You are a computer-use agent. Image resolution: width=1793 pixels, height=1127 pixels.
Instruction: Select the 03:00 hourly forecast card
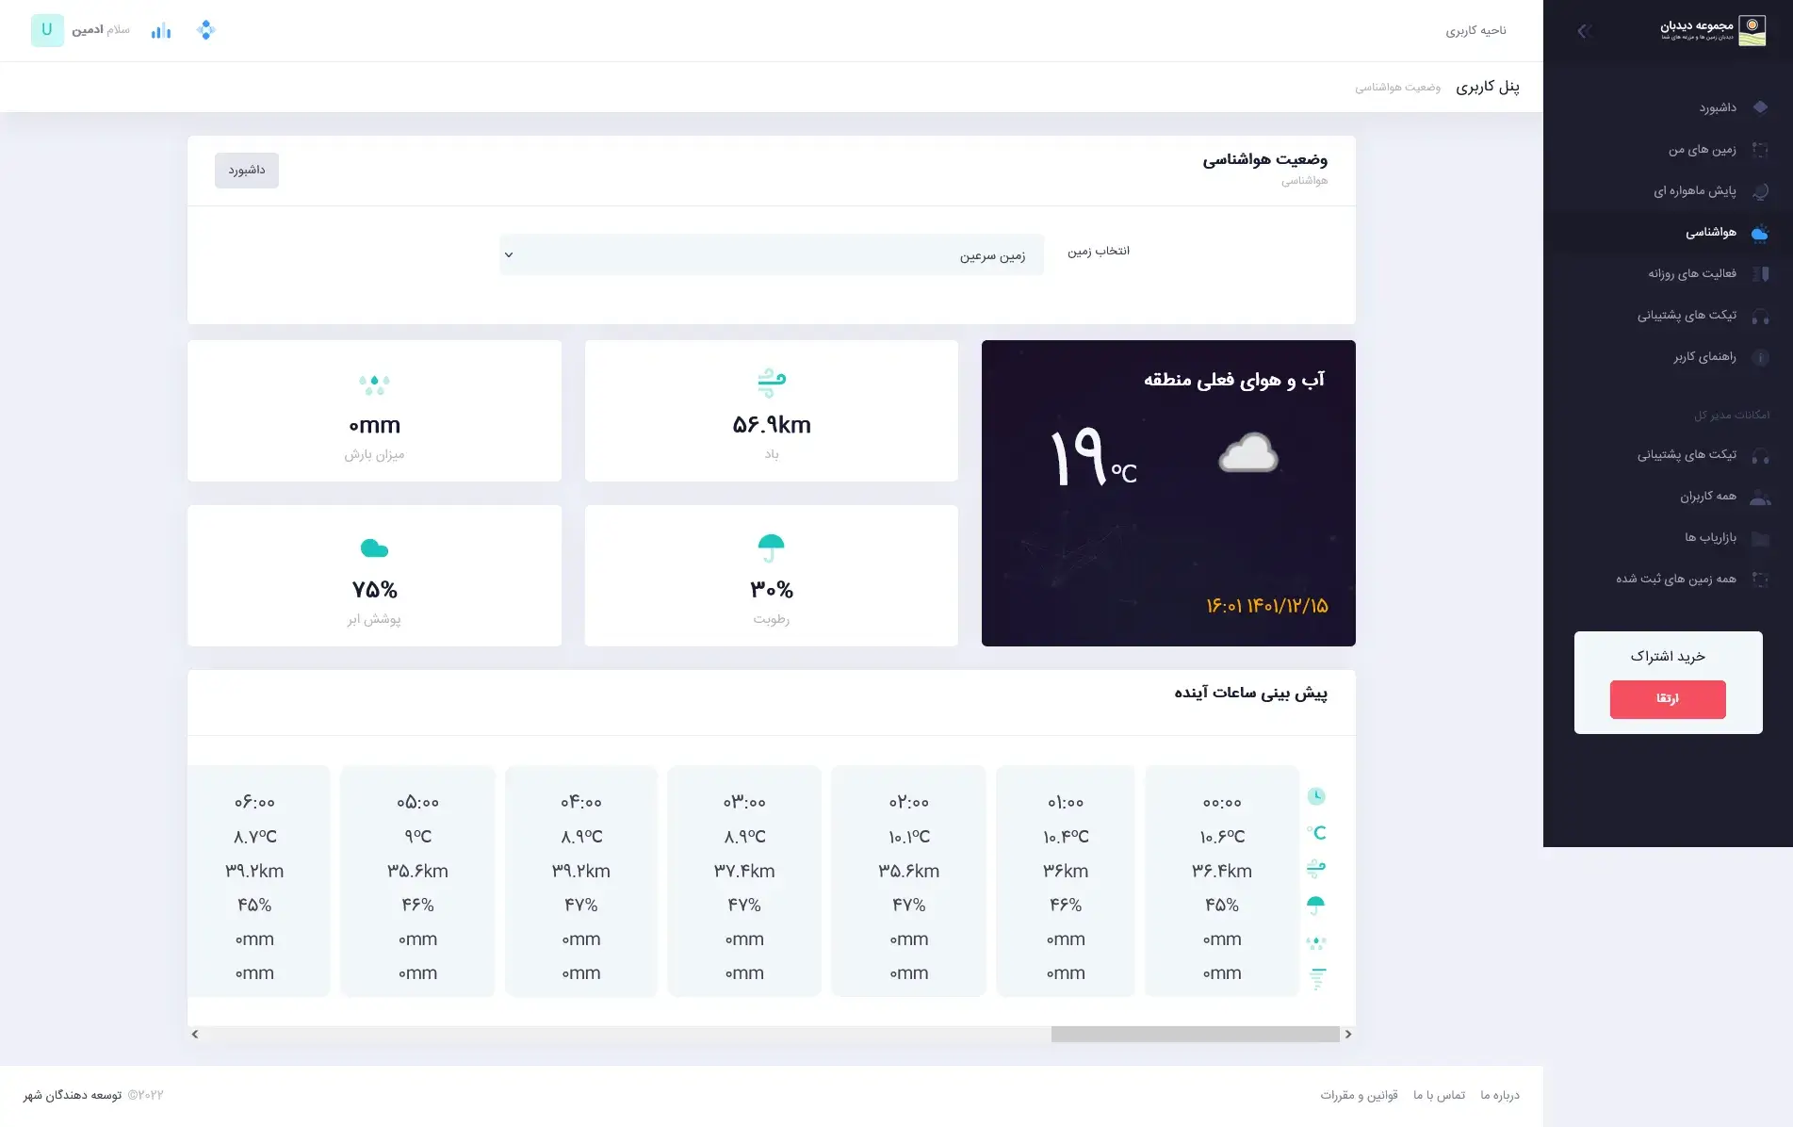[x=744, y=881]
